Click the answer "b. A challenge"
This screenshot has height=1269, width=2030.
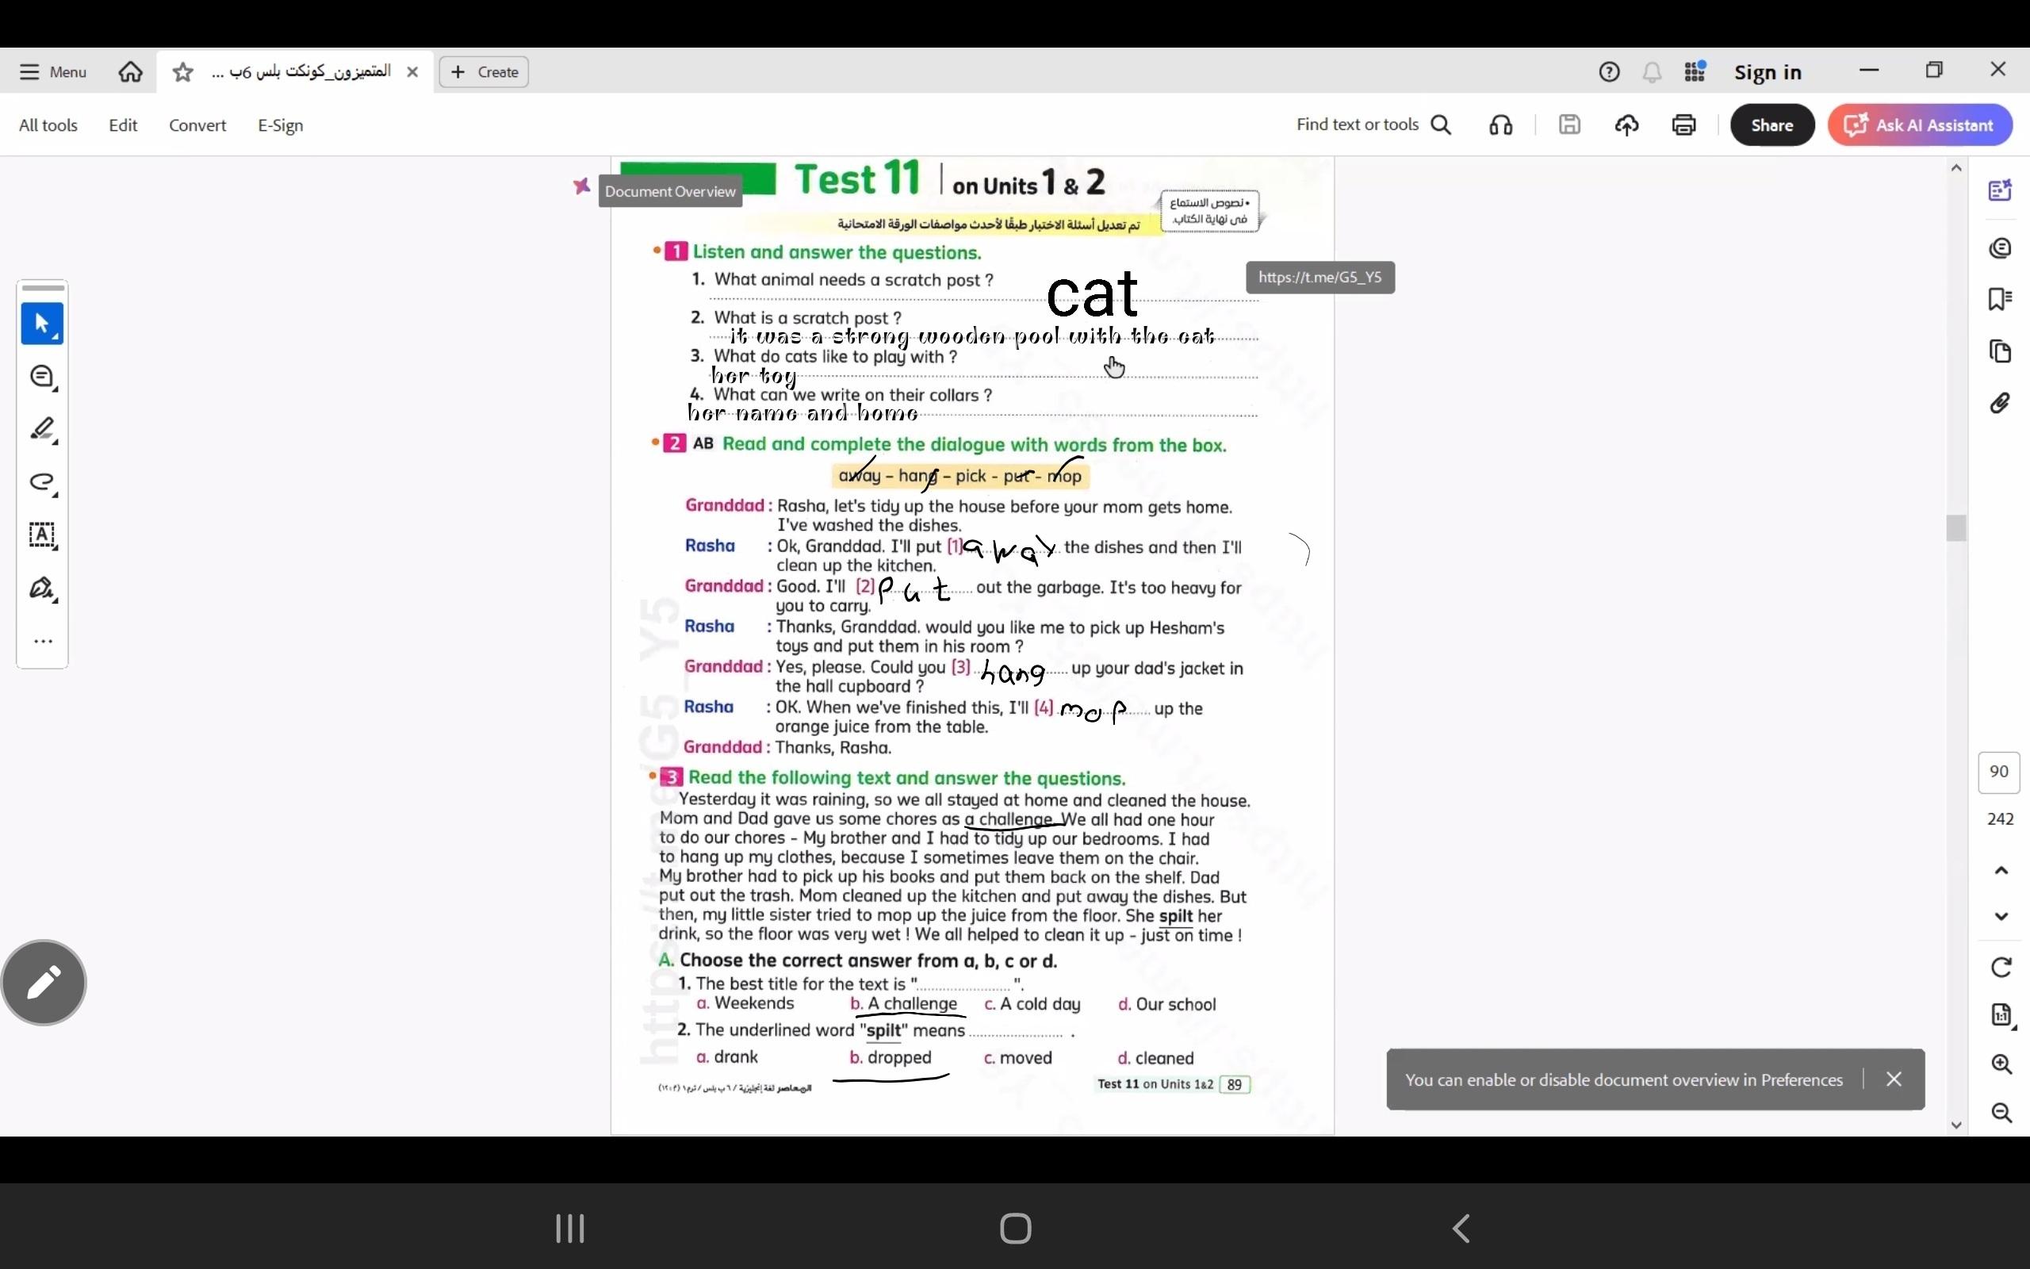tap(903, 1004)
